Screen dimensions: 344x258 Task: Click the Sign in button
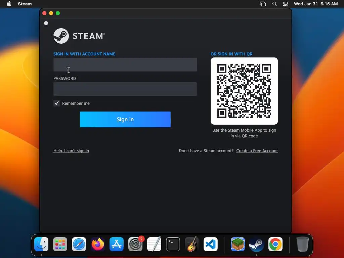click(x=125, y=119)
